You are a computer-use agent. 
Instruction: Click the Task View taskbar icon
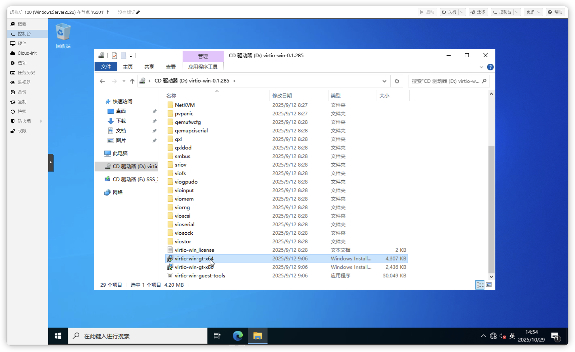pos(217,336)
